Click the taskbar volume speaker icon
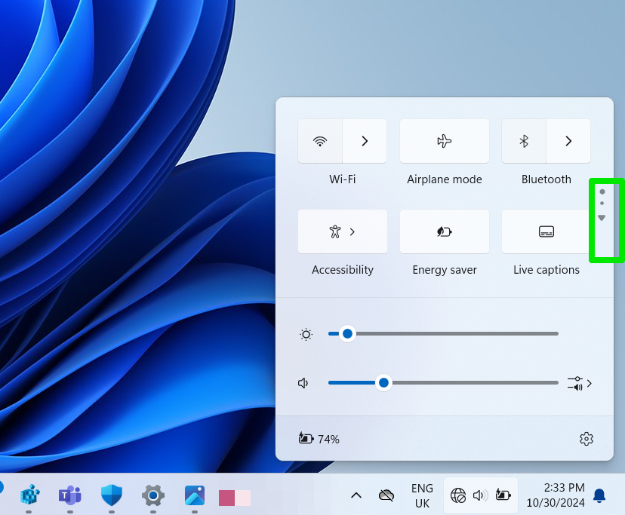Image resolution: width=625 pixels, height=515 pixels. coord(480,495)
